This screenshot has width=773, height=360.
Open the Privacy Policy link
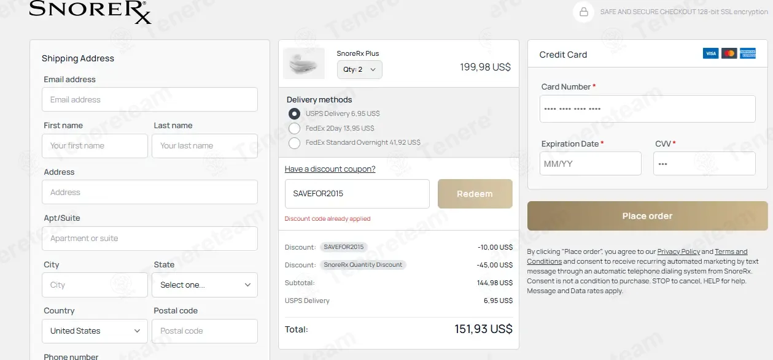click(678, 251)
